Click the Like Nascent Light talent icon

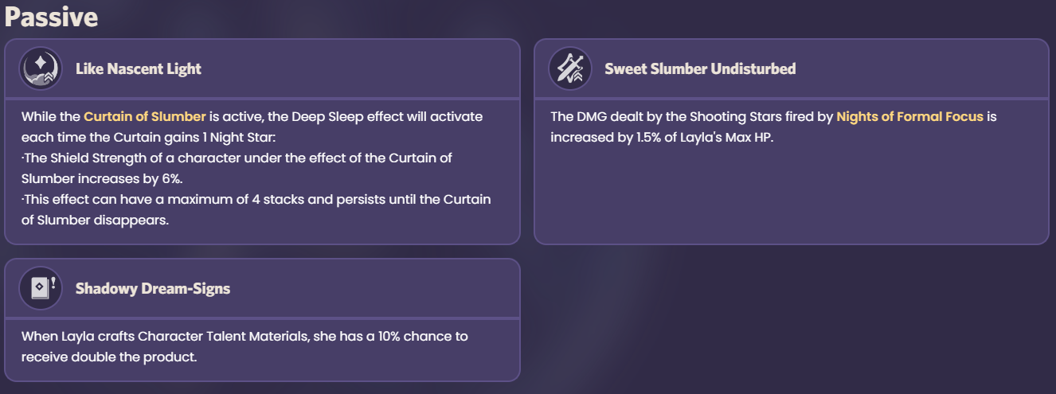point(41,68)
